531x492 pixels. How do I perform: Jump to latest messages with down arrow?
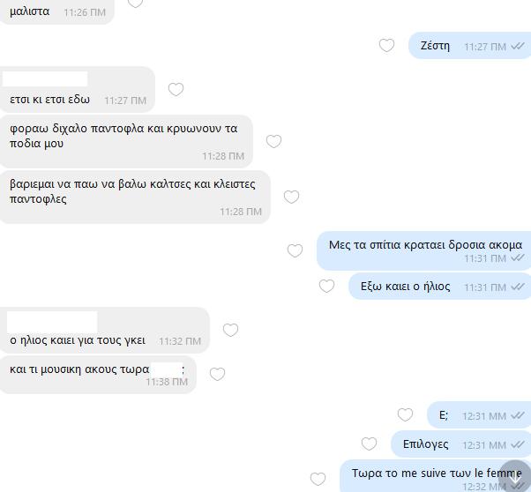coord(515,477)
